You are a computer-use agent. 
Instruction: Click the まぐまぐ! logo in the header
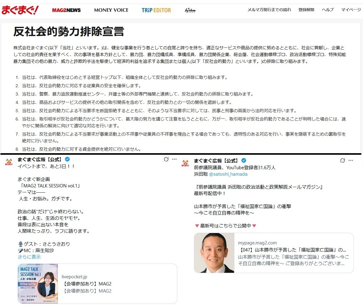pyautogui.click(x=20, y=10)
